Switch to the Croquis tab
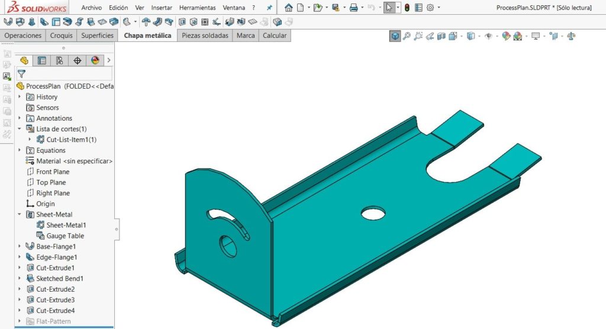Screen dimensions: 606x329 click(62, 36)
